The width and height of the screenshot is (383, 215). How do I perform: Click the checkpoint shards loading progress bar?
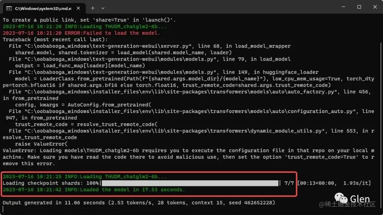pos(190,183)
